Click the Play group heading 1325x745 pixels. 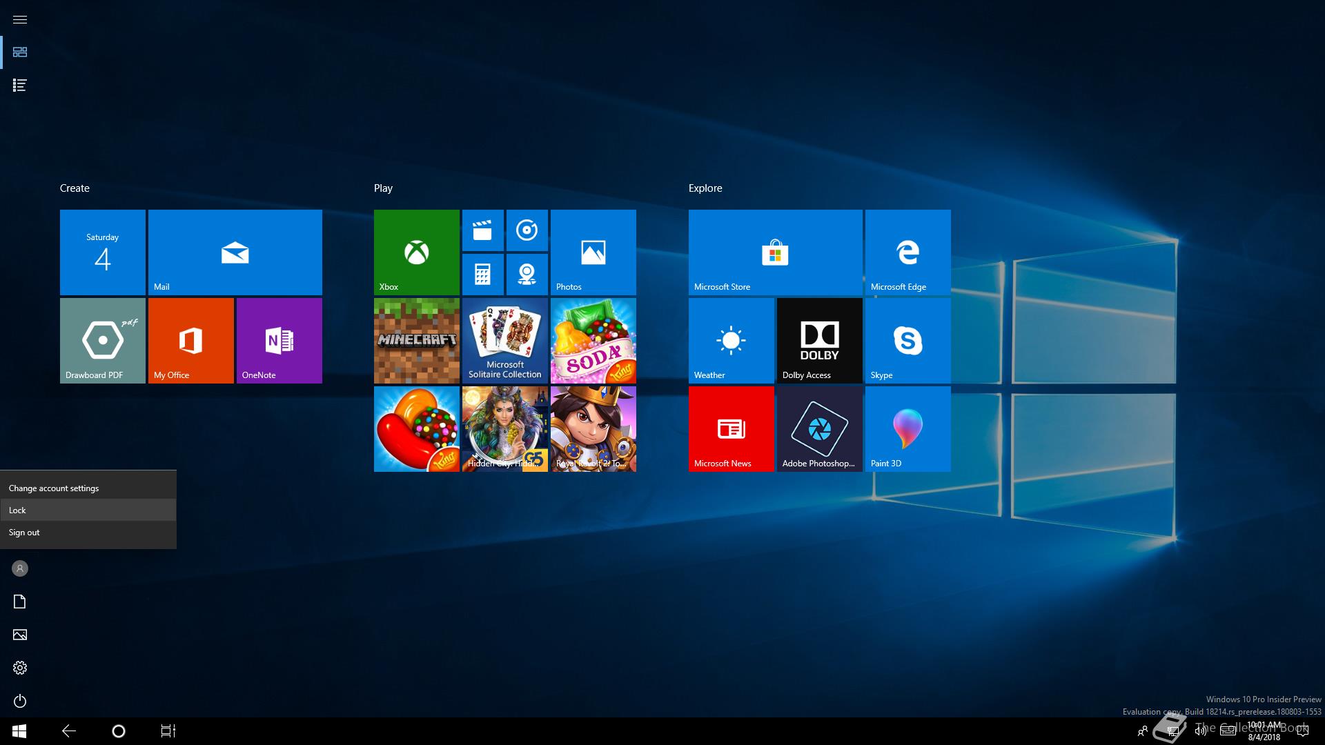(383, 188)
